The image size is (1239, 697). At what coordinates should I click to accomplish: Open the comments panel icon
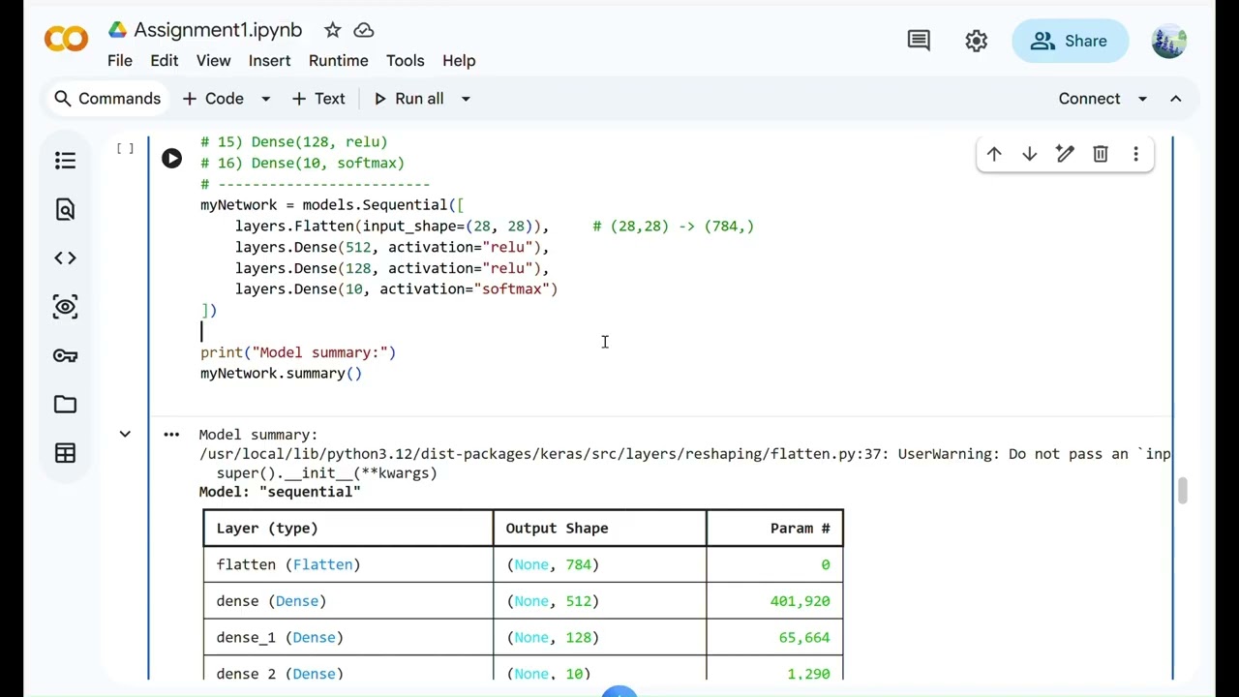pyautogui.click(x=919, y=41)
